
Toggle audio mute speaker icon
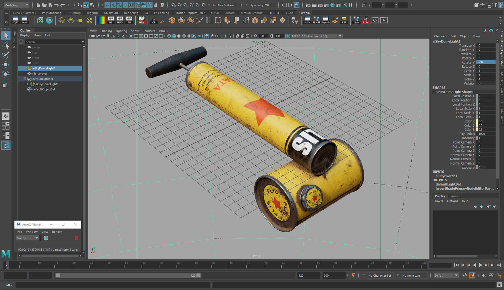484,275
